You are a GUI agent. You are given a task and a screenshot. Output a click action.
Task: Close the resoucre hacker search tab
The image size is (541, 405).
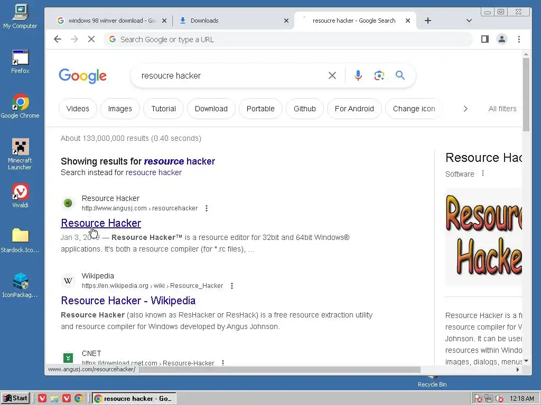pos(408,21)
